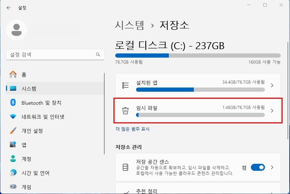Select 시스템 in the sidebar

tap(55, 88)
